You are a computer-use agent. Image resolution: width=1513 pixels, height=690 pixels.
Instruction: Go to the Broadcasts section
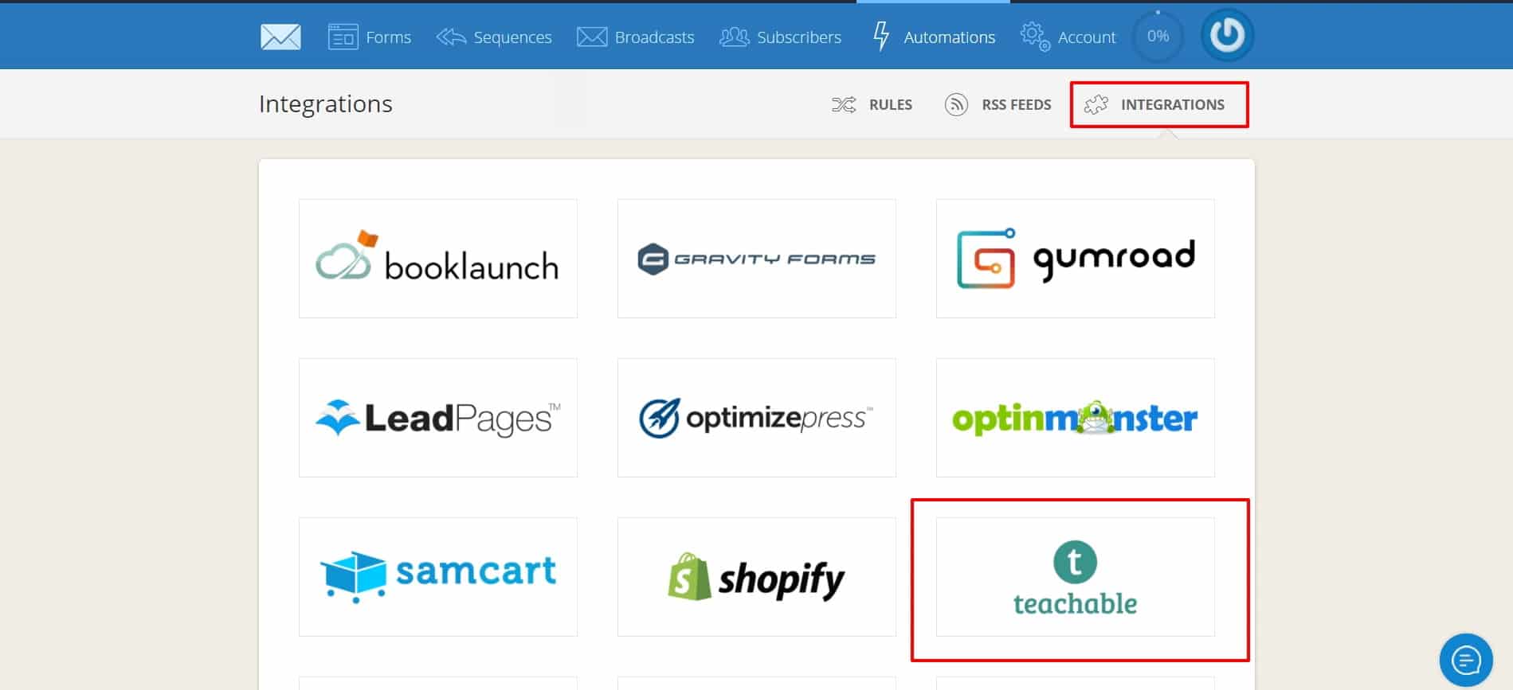coord(635,37)
